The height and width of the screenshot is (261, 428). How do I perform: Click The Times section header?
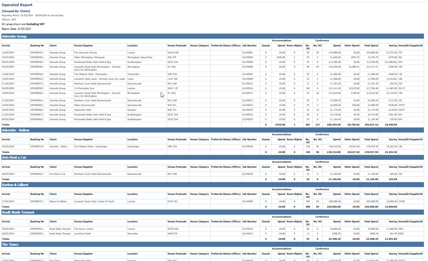212,244
